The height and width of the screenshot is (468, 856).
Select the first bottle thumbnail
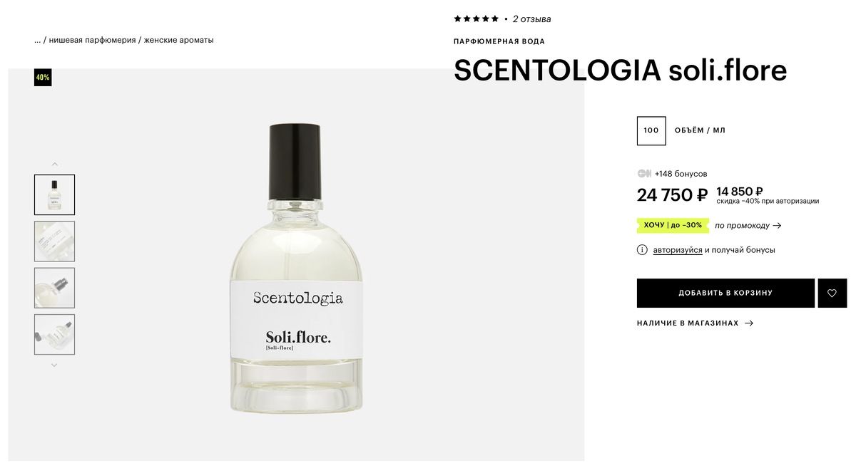[x=54, y=194]
